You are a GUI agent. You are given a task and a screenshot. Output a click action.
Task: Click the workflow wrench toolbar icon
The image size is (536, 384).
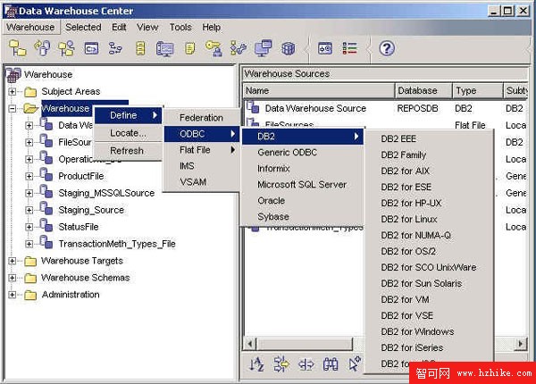pyautogui.click(x=239, y=48)
